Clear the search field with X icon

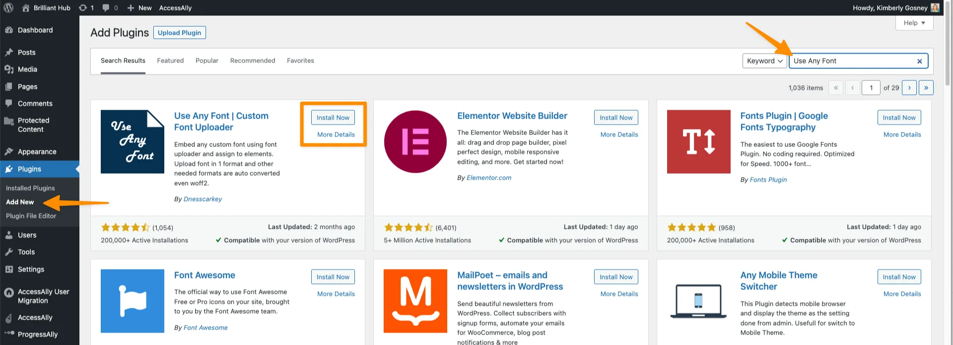point(919,61)
